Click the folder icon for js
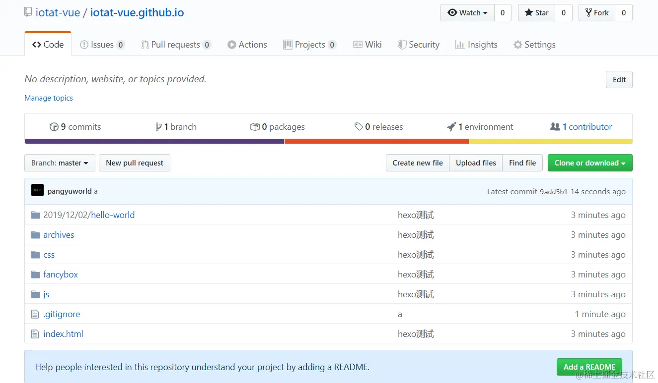The image size is (658, 383). tap(35, 294)
